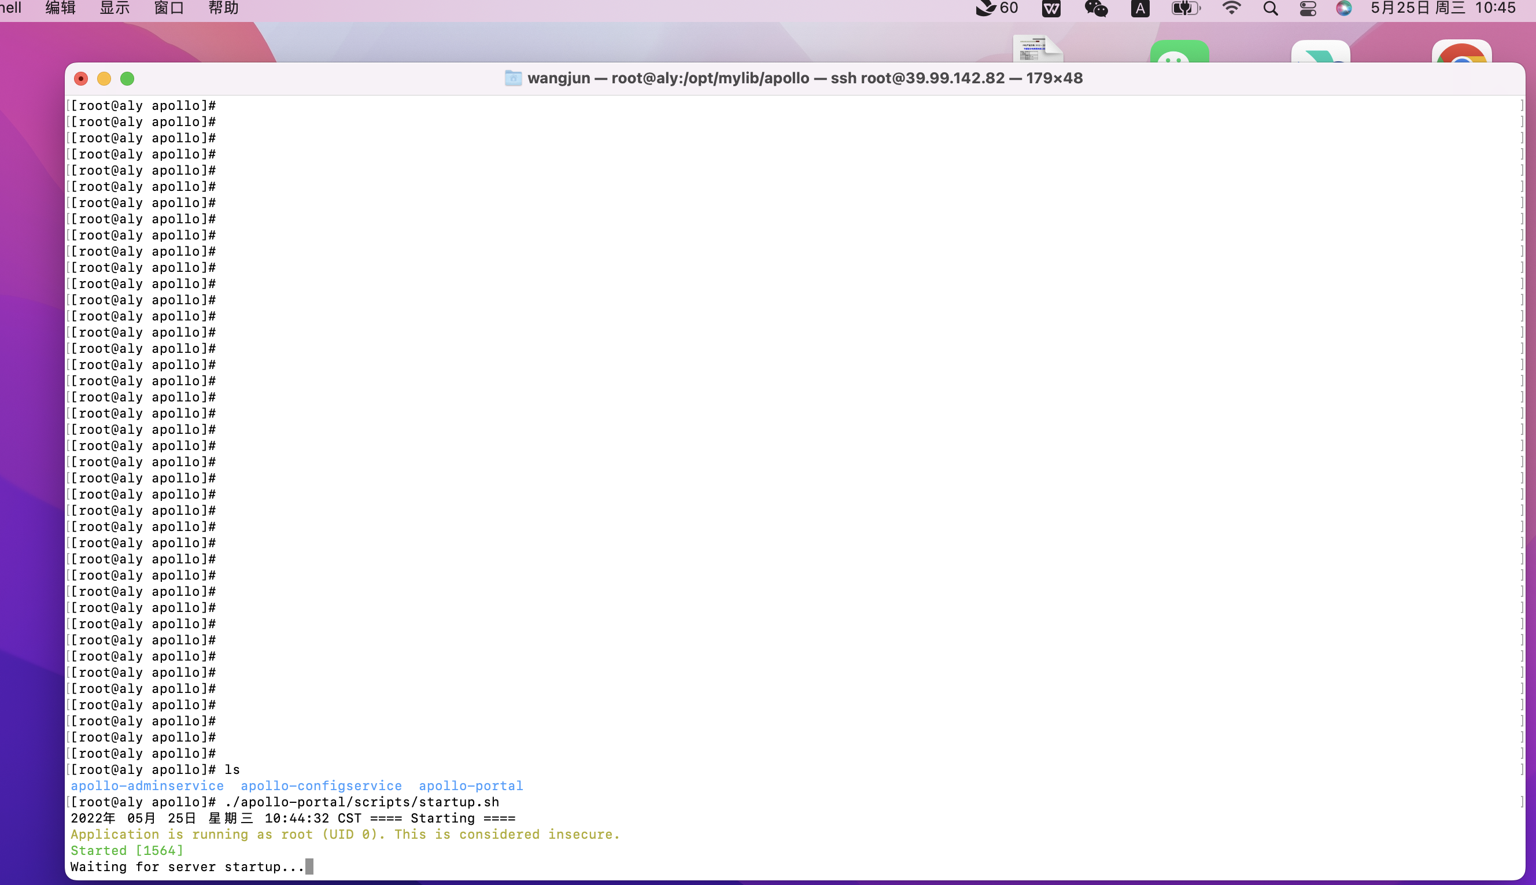Click the date and time 10:45
Viewport: 1536px width, 885px height.
click(1443, 9)
